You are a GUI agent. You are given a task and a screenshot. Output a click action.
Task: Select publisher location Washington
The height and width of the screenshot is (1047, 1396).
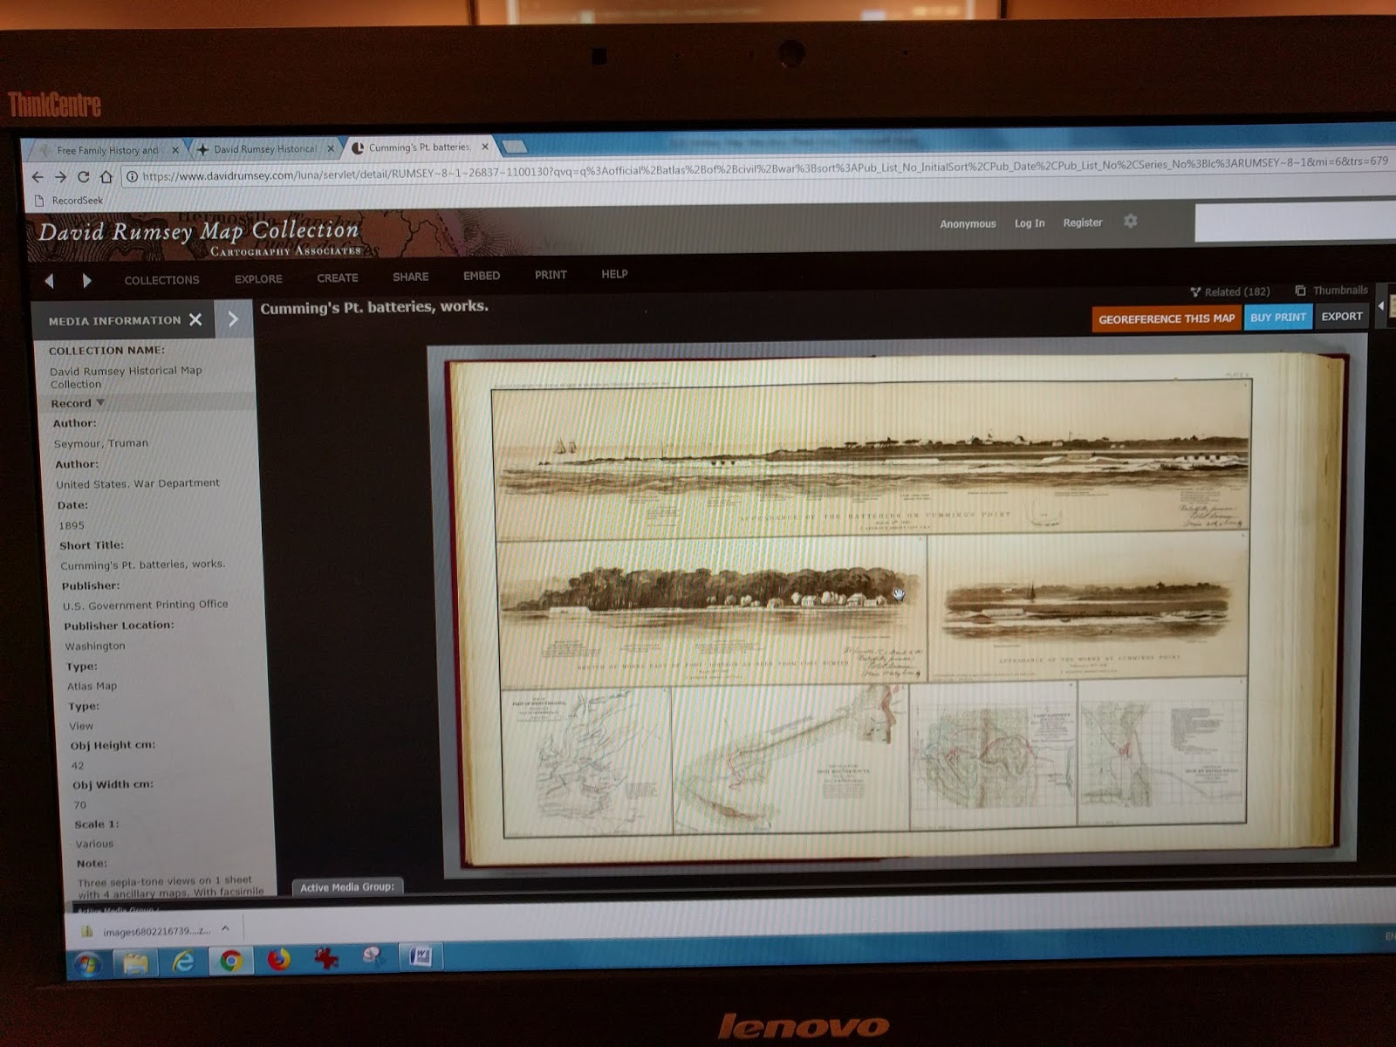click(95, 646)
